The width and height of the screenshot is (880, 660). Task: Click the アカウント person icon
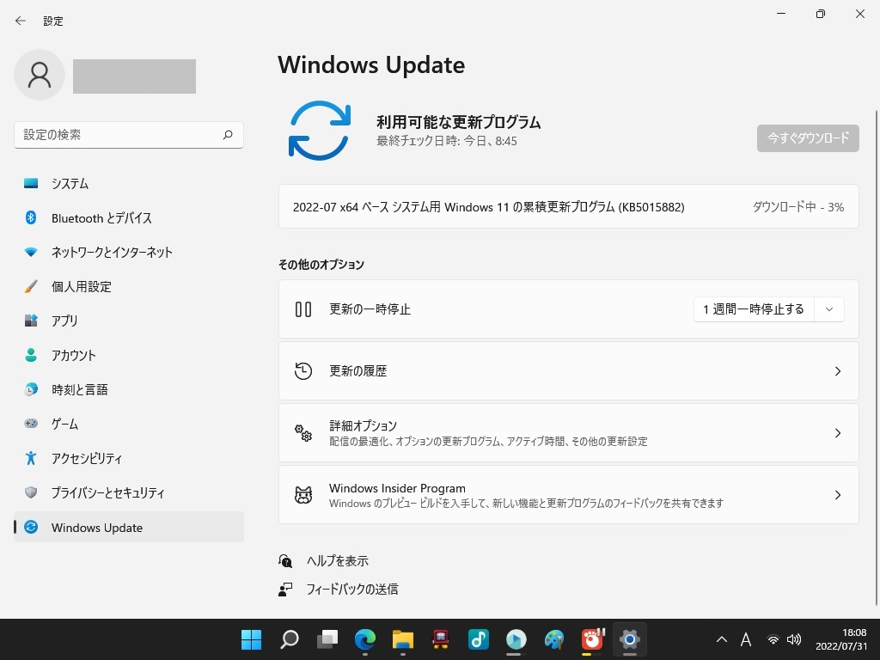coord(31,355)
